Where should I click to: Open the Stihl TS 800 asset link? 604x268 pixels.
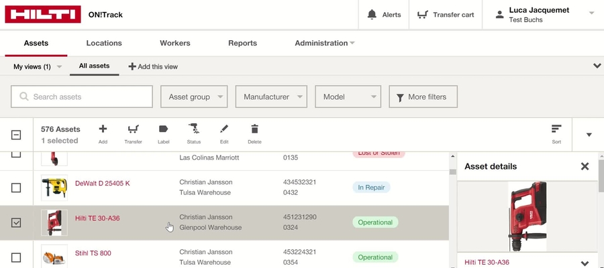coord(93,253)
